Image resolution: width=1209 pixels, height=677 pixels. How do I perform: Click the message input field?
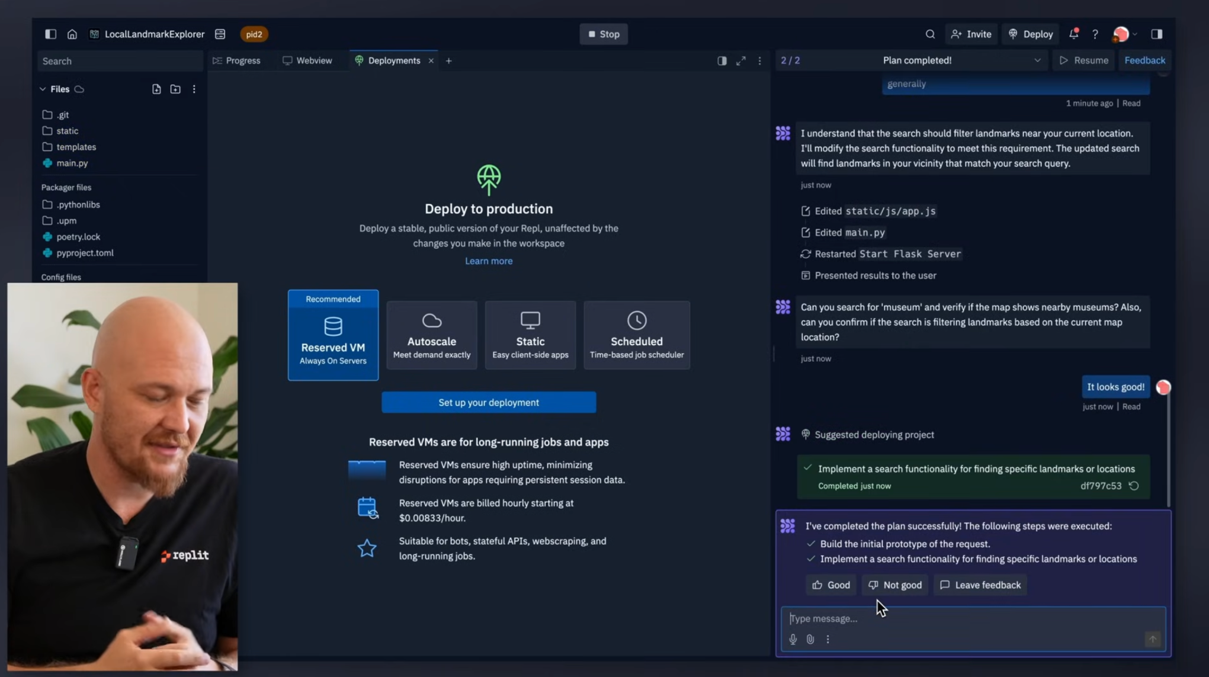(973, 618)
